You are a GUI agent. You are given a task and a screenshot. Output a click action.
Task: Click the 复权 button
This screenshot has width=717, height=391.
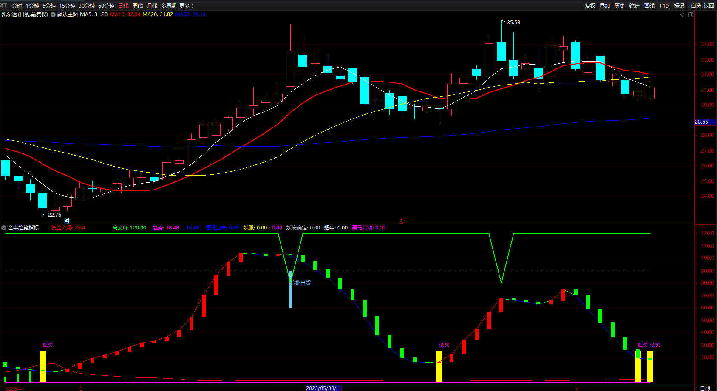coord(590,6)
